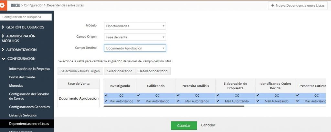Click the green Guardar button
Image resolution: width=331 pixels, height=132 pixels.
point(184,126)
